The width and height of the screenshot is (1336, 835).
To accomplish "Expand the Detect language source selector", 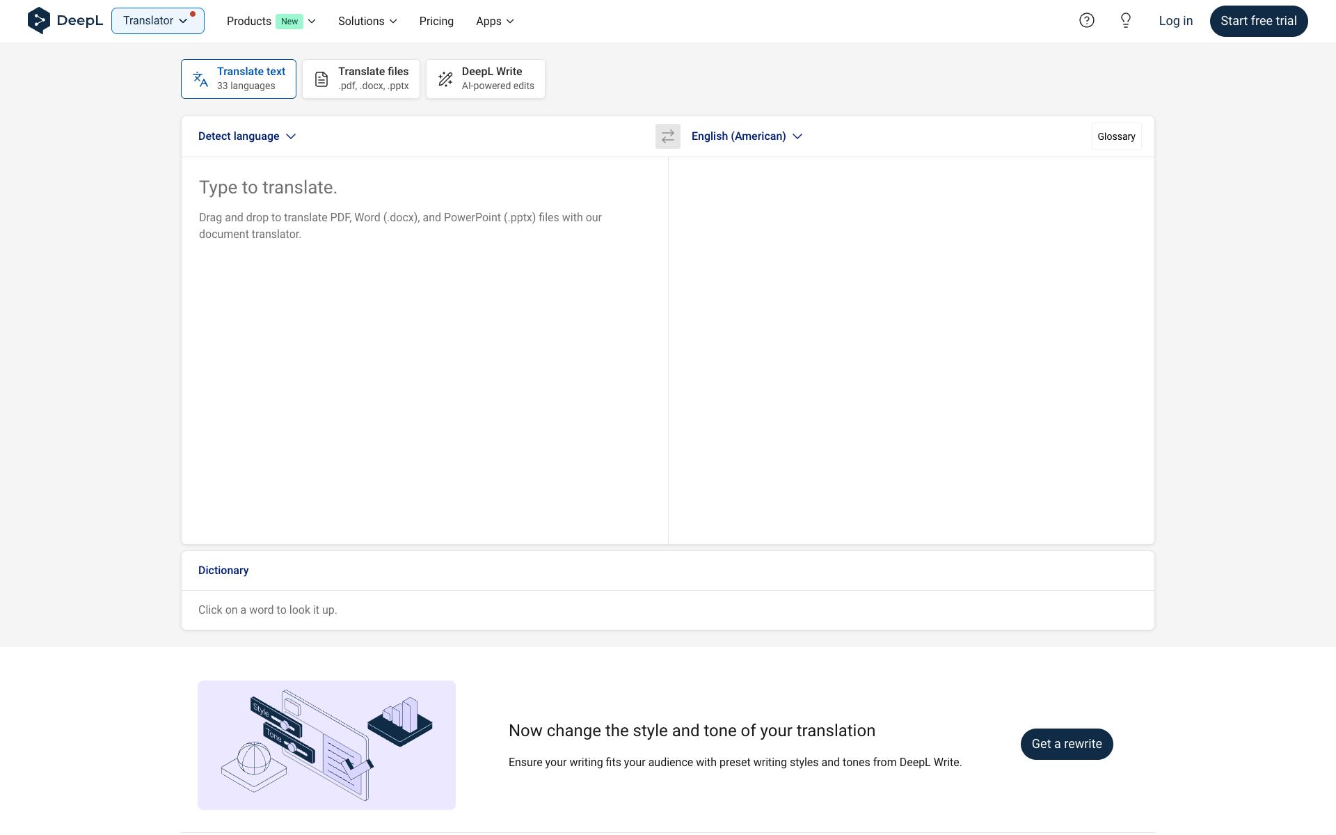I will 247,136.
